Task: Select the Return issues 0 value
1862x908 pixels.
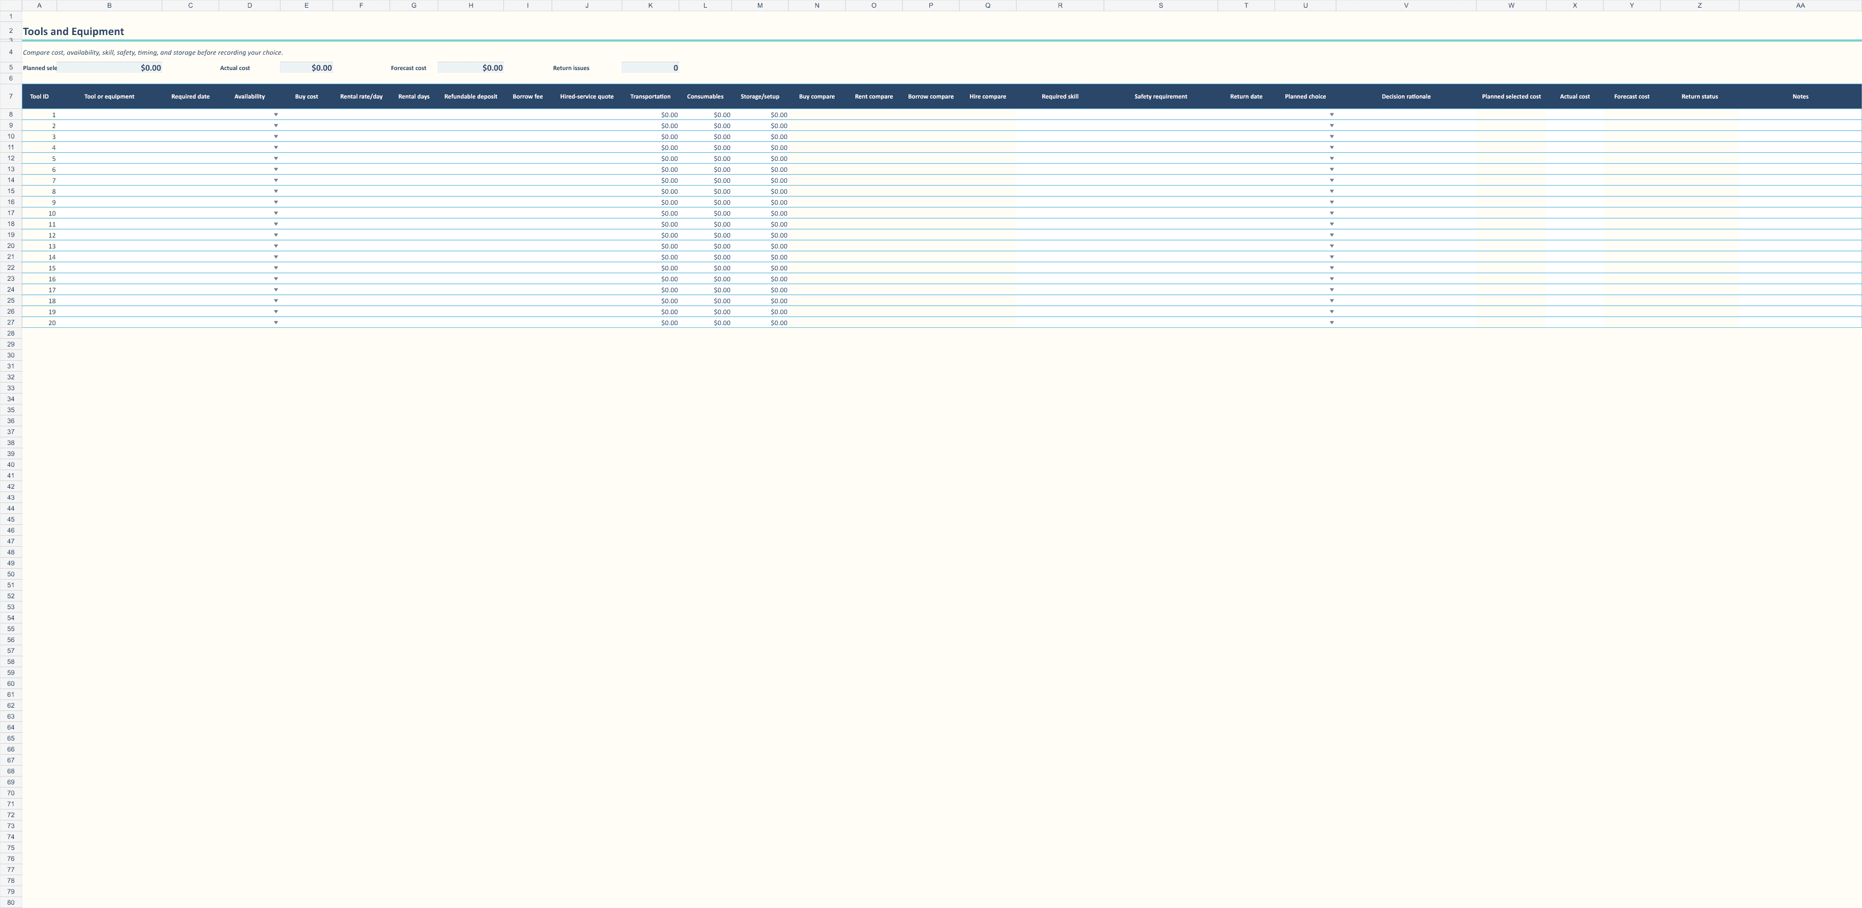Action: tap(651, 68)
